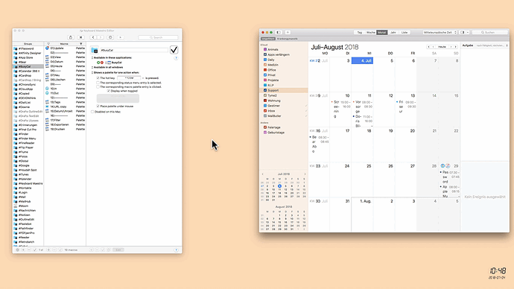The height and width of the screenshot is (289, 514).
Task: Open the task sort dropdown next to Aufgabe
Action: (x=492, y=45)
